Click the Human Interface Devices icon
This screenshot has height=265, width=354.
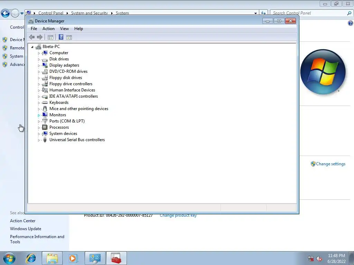tap(45, 90)
